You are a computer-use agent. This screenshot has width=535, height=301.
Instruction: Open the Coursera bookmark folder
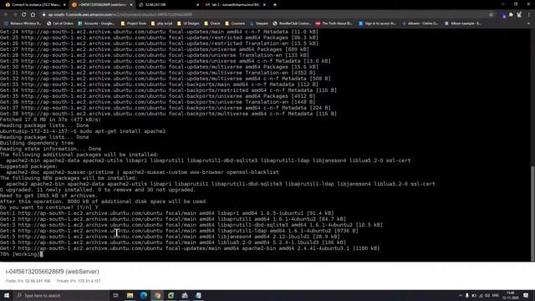(x=235, y=23)
